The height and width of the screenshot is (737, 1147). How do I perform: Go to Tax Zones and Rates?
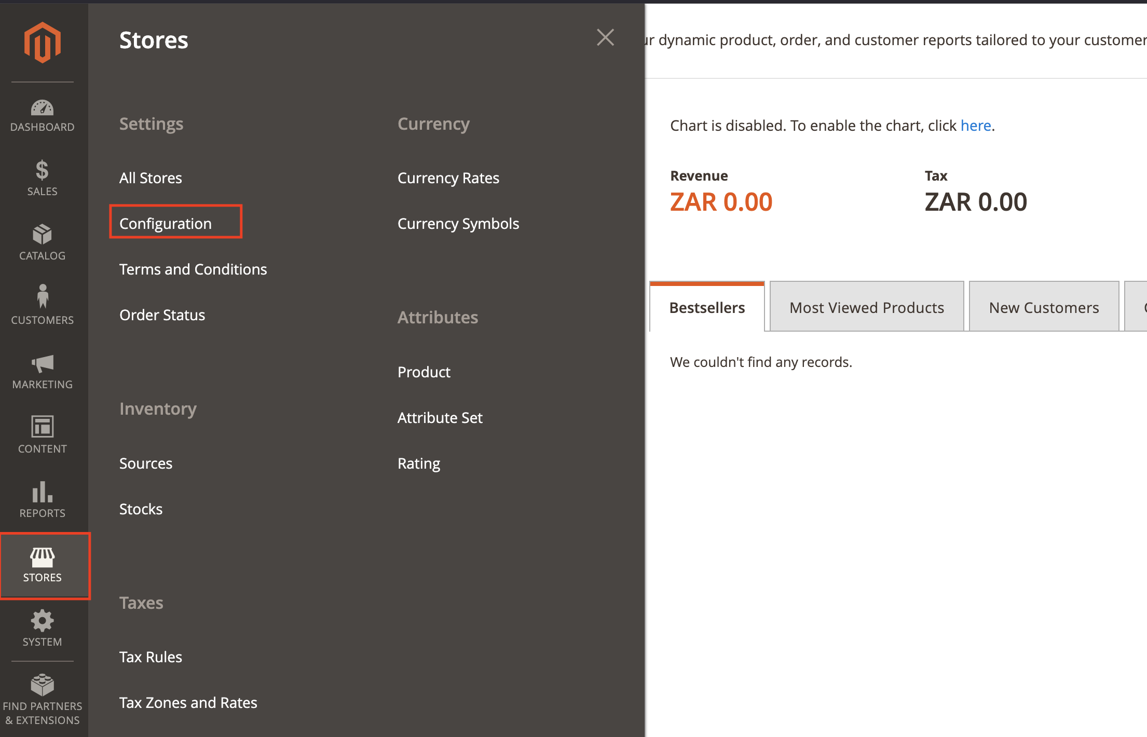coord(188,702)
